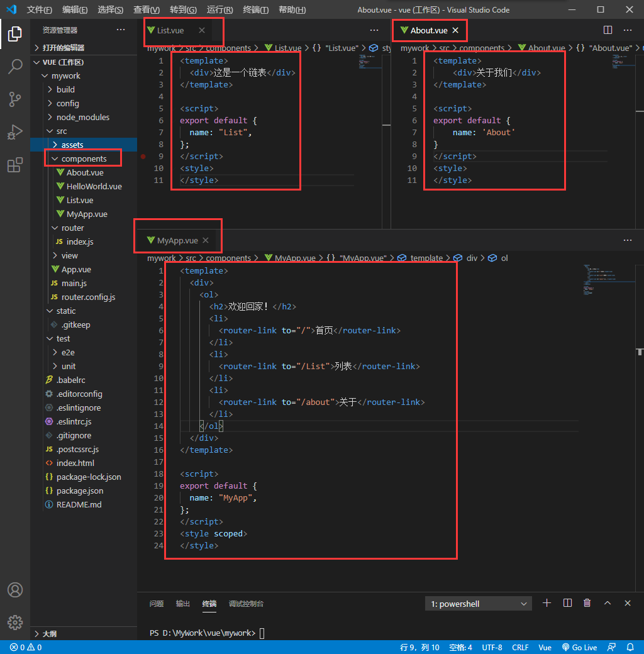Open the Extensions view
This screenshot has height=654, width=644.
point(15,165)
